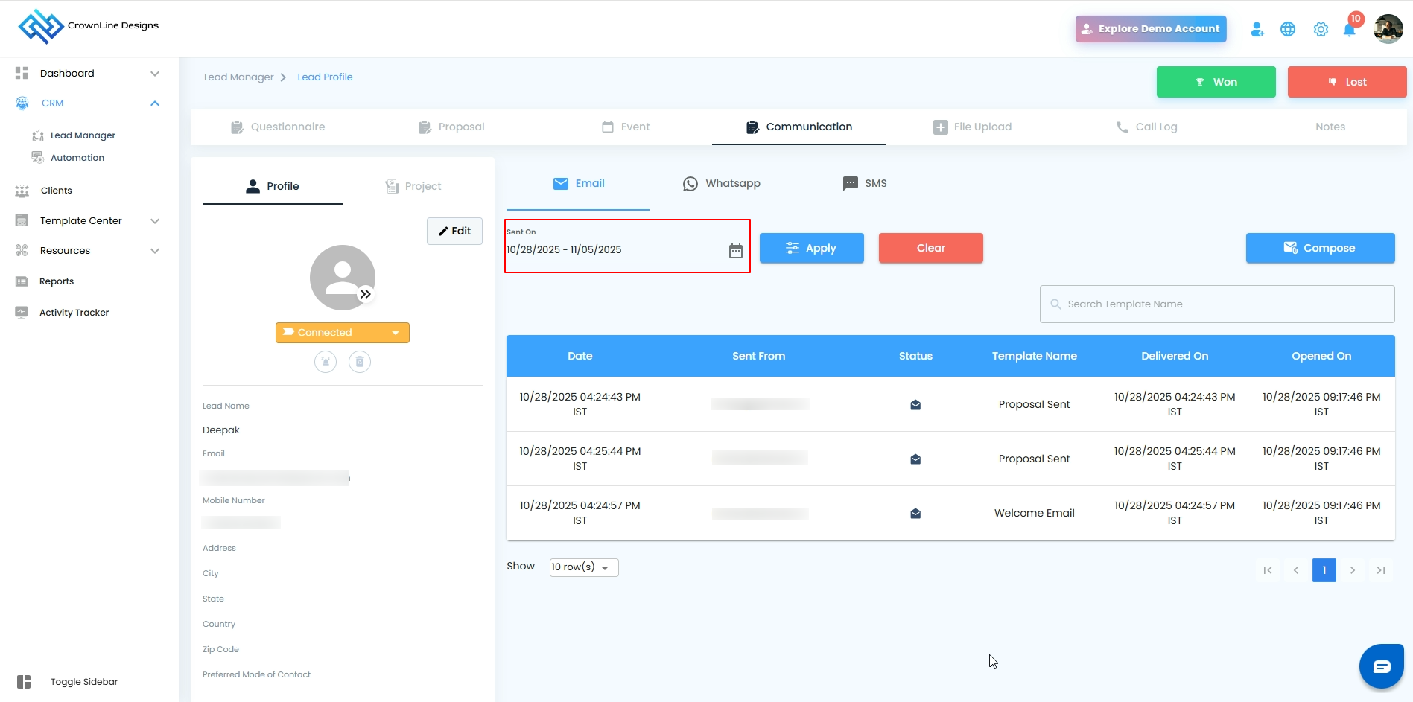Open the rows-per-page dropdown
The height and width of the screenshot is (702, 1413).
584,567
